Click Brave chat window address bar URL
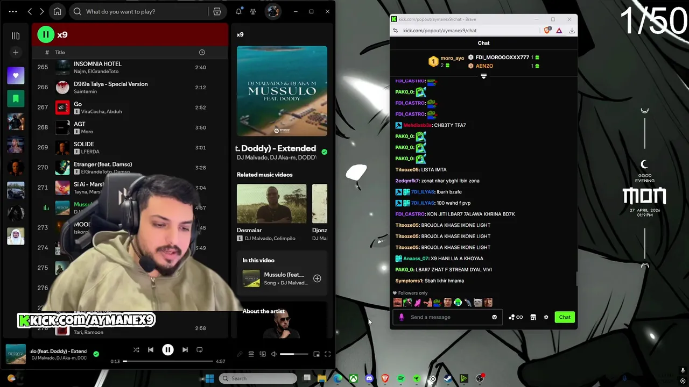The height and width of the screenshot is (387, 689). point(440,31)
